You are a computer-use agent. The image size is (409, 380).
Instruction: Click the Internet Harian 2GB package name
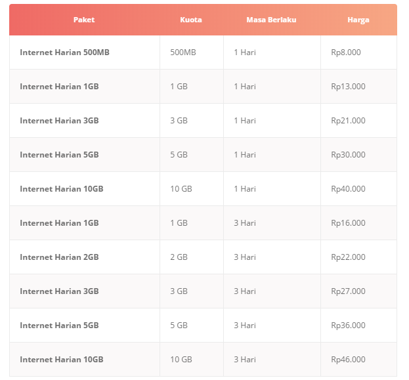click(x=59, y=257)
